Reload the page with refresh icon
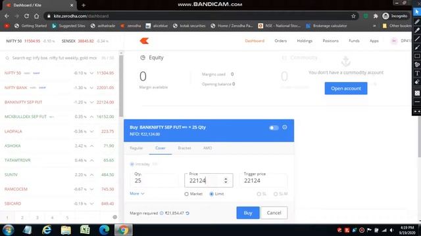Image resolution: width=421 pixels, height=236 pixels. (x=26, y=16)
